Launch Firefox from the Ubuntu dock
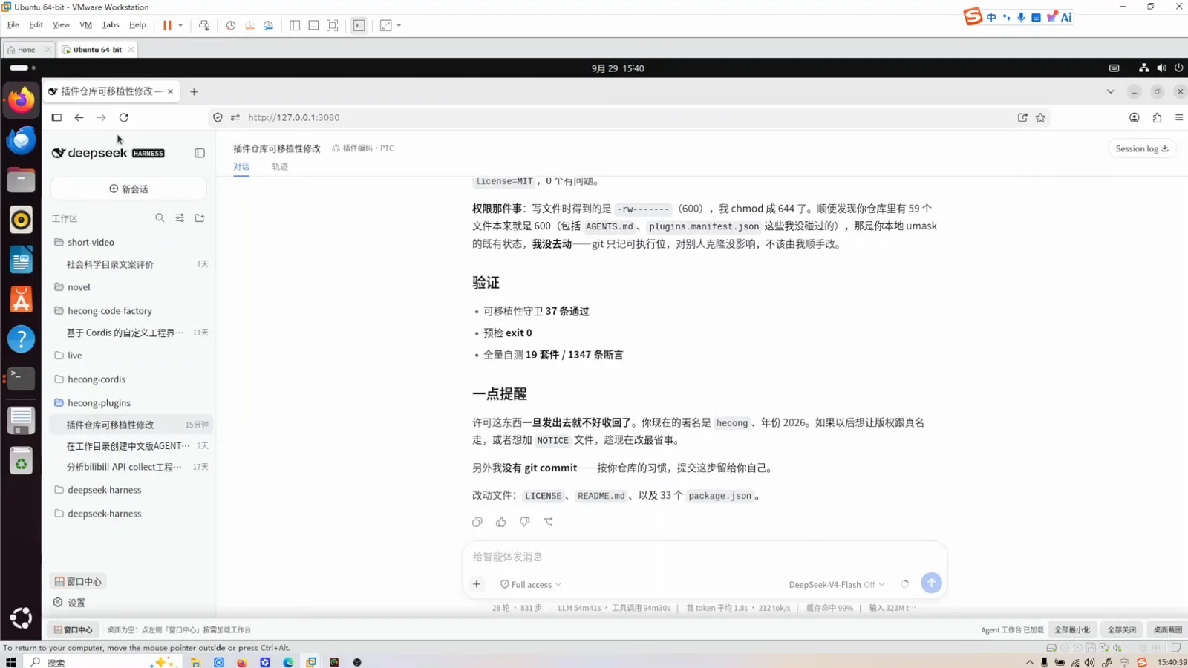The image size is (1188, 668). [21, 99]
